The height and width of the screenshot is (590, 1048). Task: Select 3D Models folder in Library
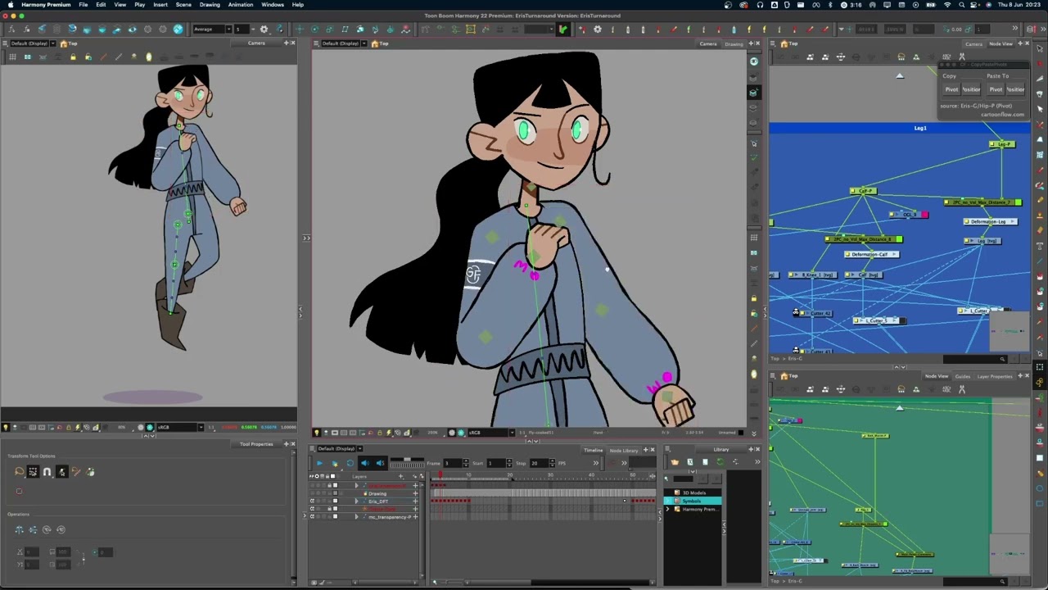[694, 492]
